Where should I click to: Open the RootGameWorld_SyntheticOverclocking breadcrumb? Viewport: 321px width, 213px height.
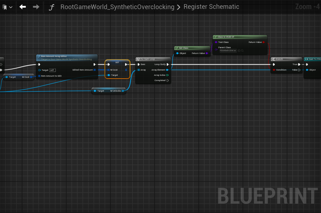(x=117, y=7)
